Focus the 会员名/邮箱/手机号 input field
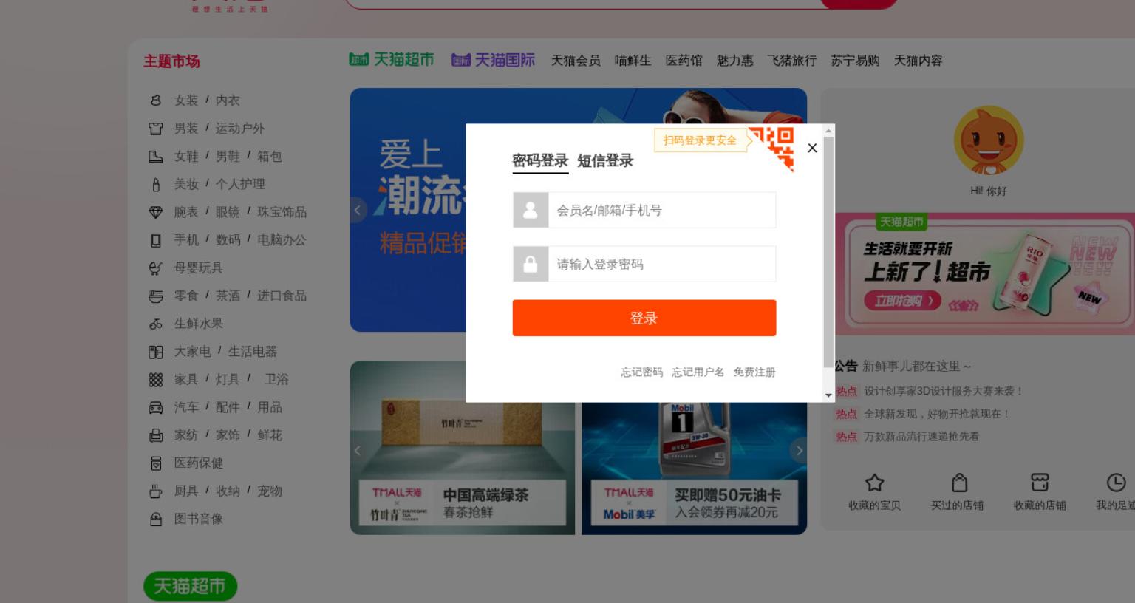The image size is (1135, 603). (x=662, y=210)
